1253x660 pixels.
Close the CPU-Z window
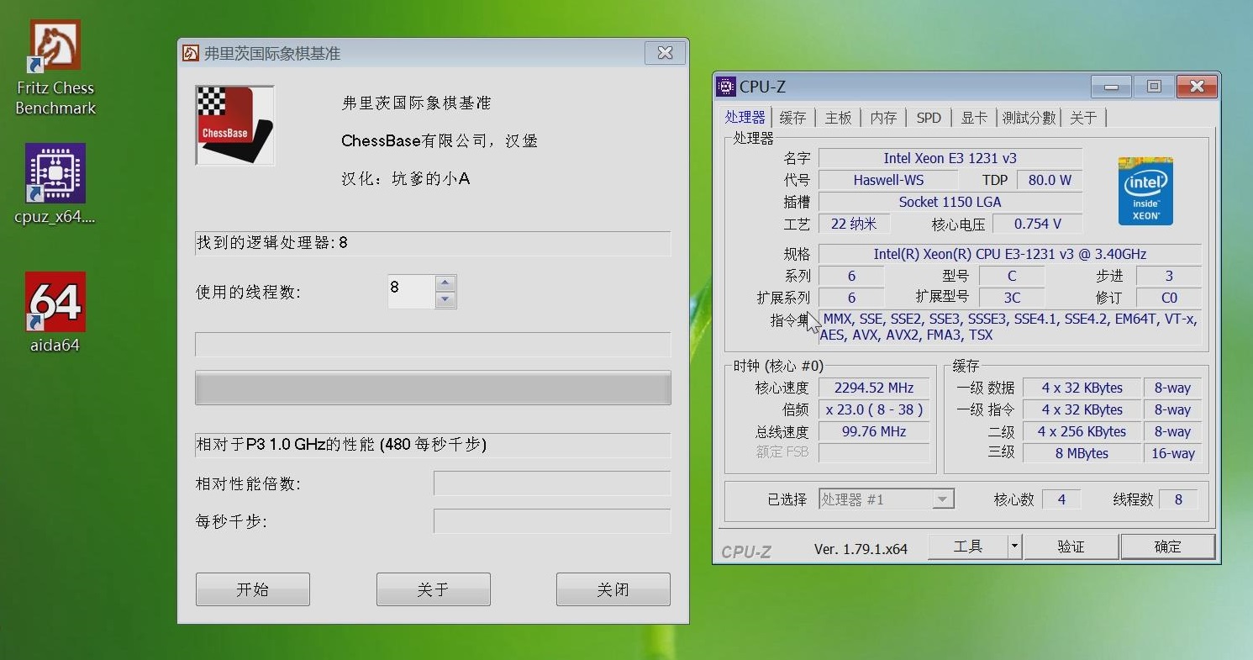click(x=1197, y=87)
